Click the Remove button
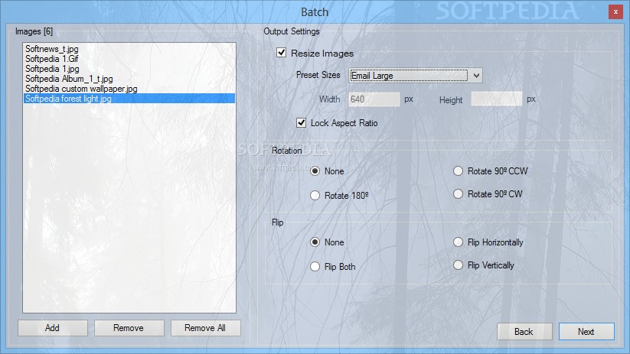 tap(129, 328)
